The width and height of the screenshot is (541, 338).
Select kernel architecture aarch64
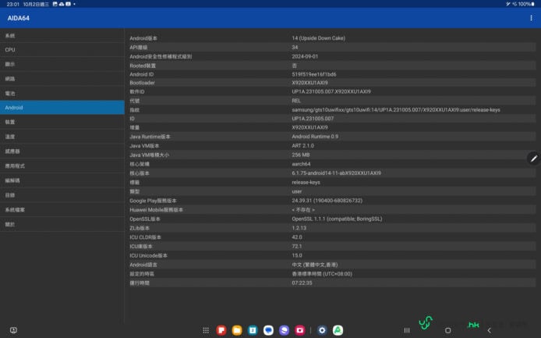(x=301, y=164)
